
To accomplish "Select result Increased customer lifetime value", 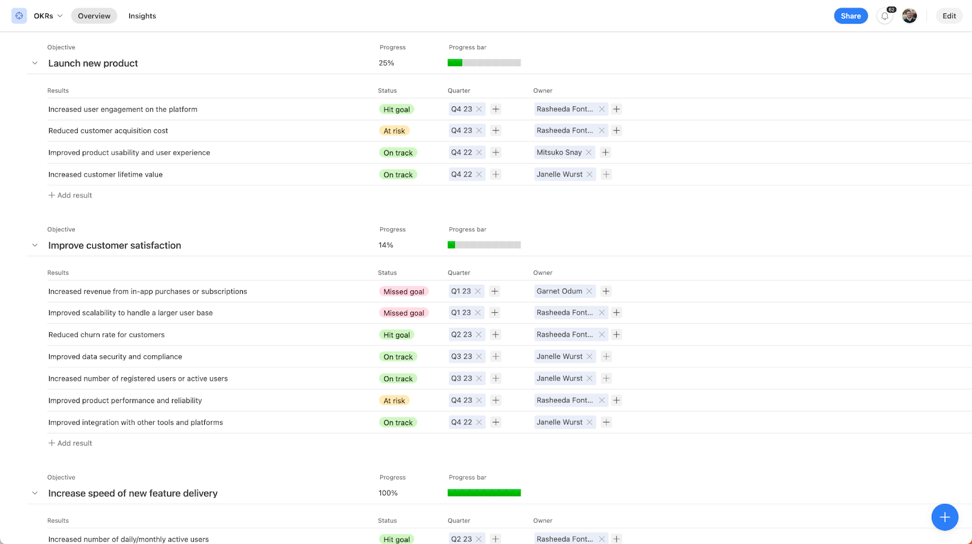I will pyautogui.click(x=106, y=174).
